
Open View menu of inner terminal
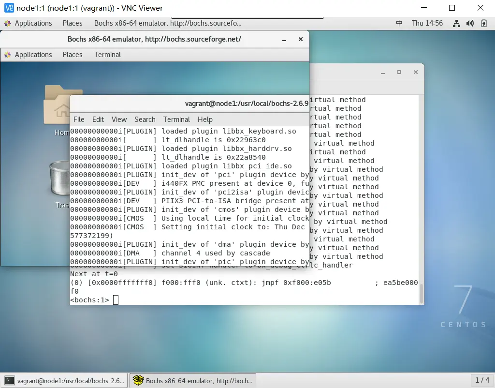119,119
